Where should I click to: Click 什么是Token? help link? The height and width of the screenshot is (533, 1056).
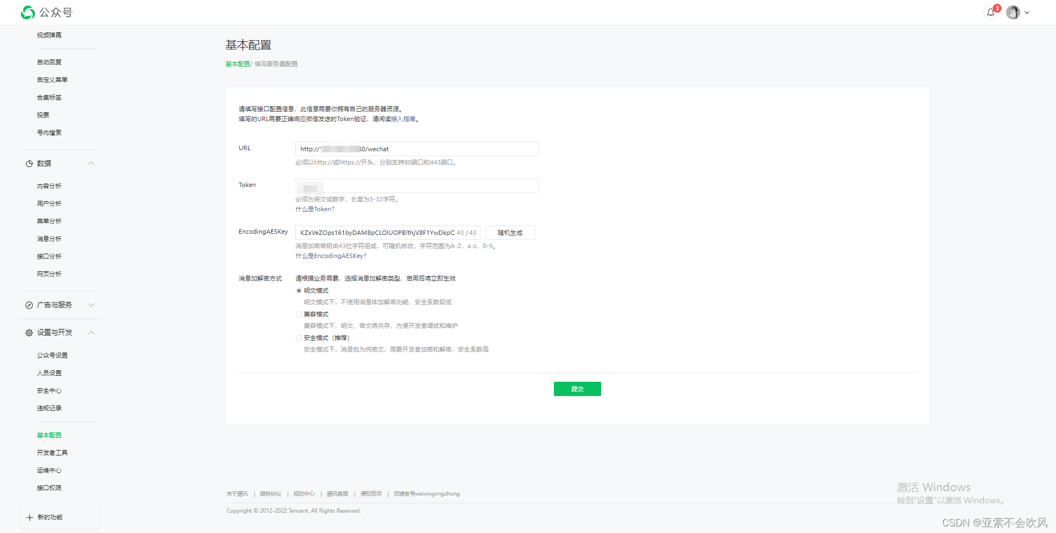315,209
